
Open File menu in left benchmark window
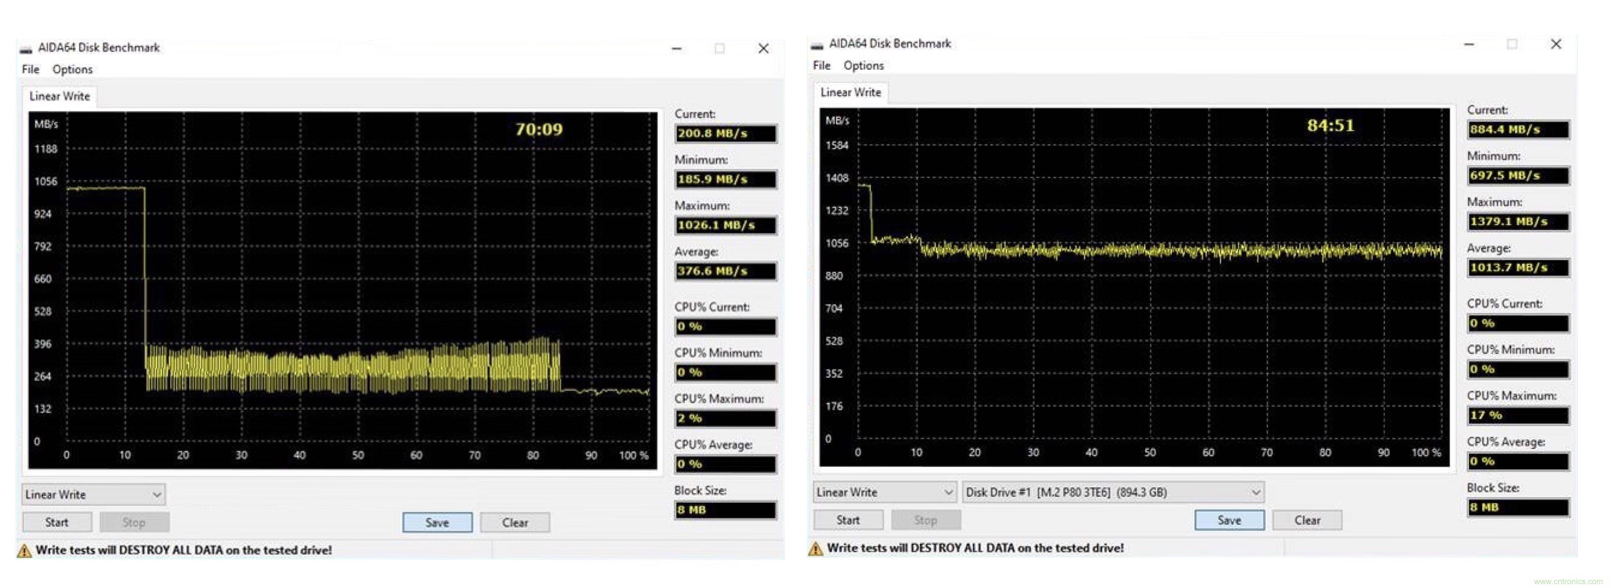click(30, 69)
